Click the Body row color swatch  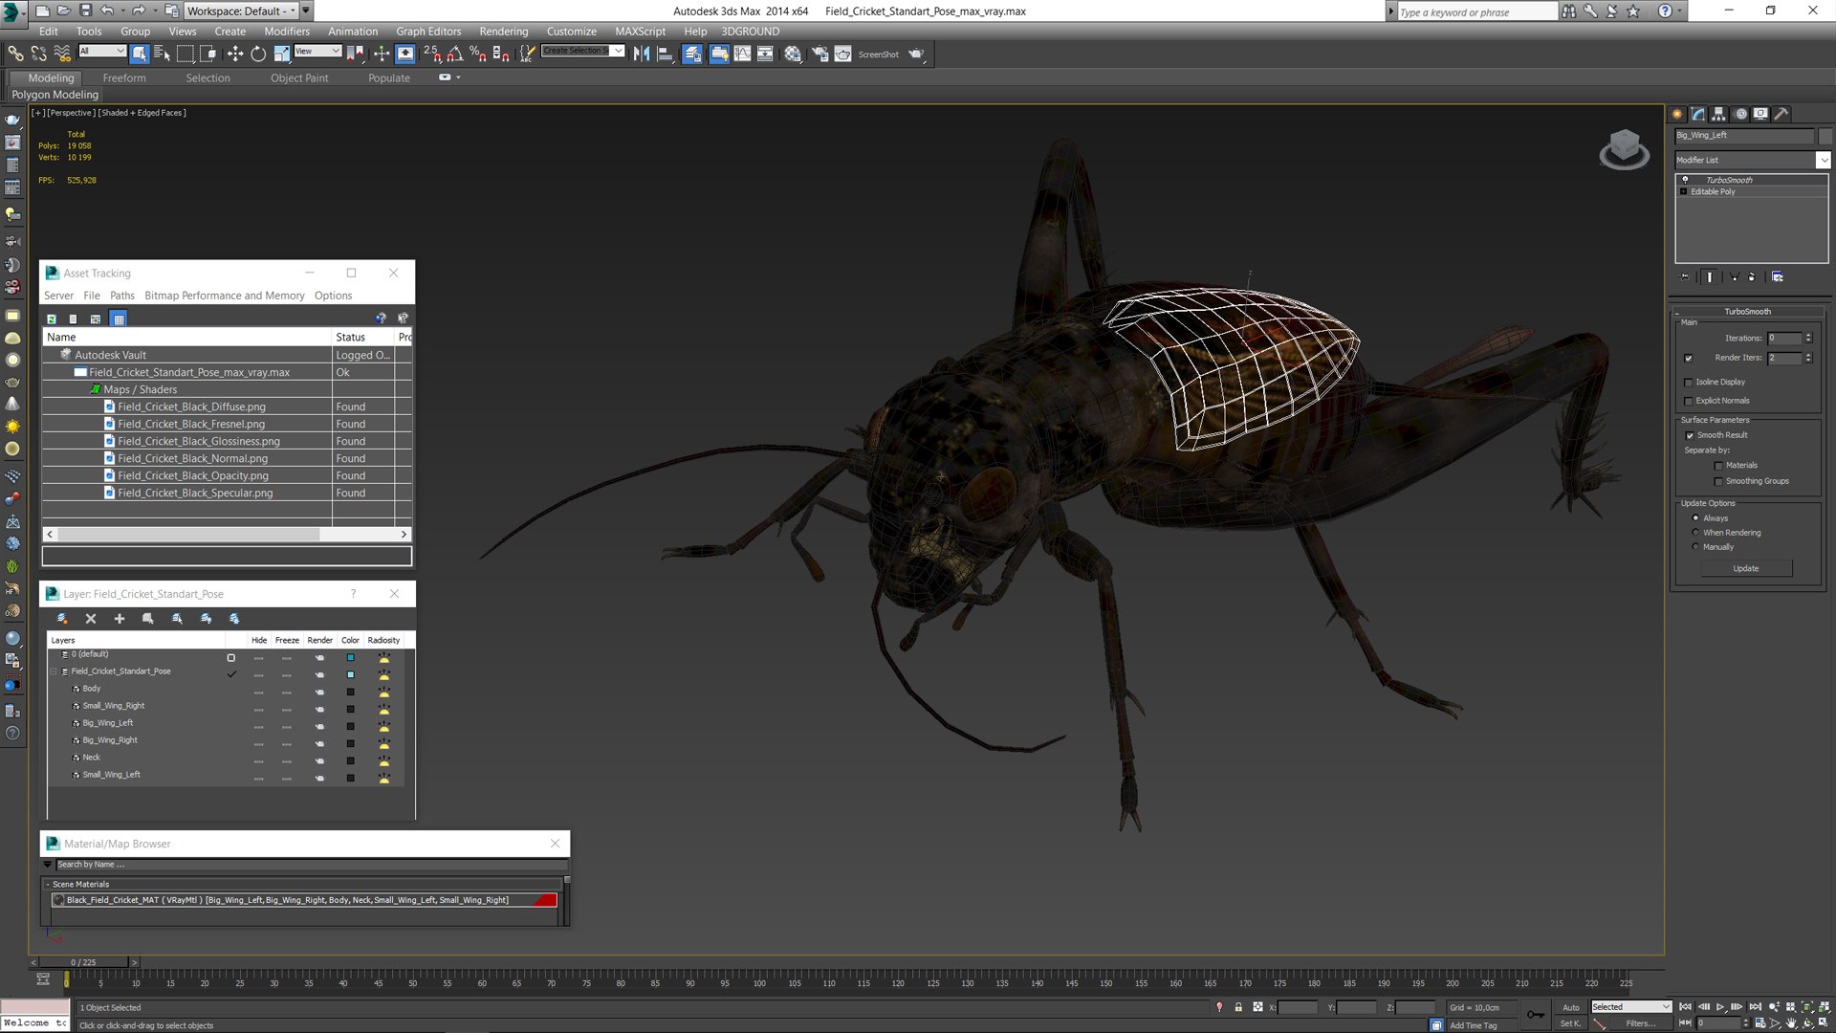pos(350,692)
